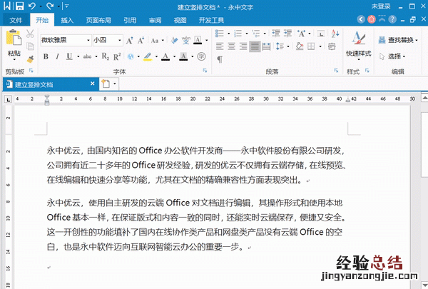Center align paragraph text
Image resolution: width=428 pixels, height=289 pixels.
pyautogui.click(x=231, y=46)
